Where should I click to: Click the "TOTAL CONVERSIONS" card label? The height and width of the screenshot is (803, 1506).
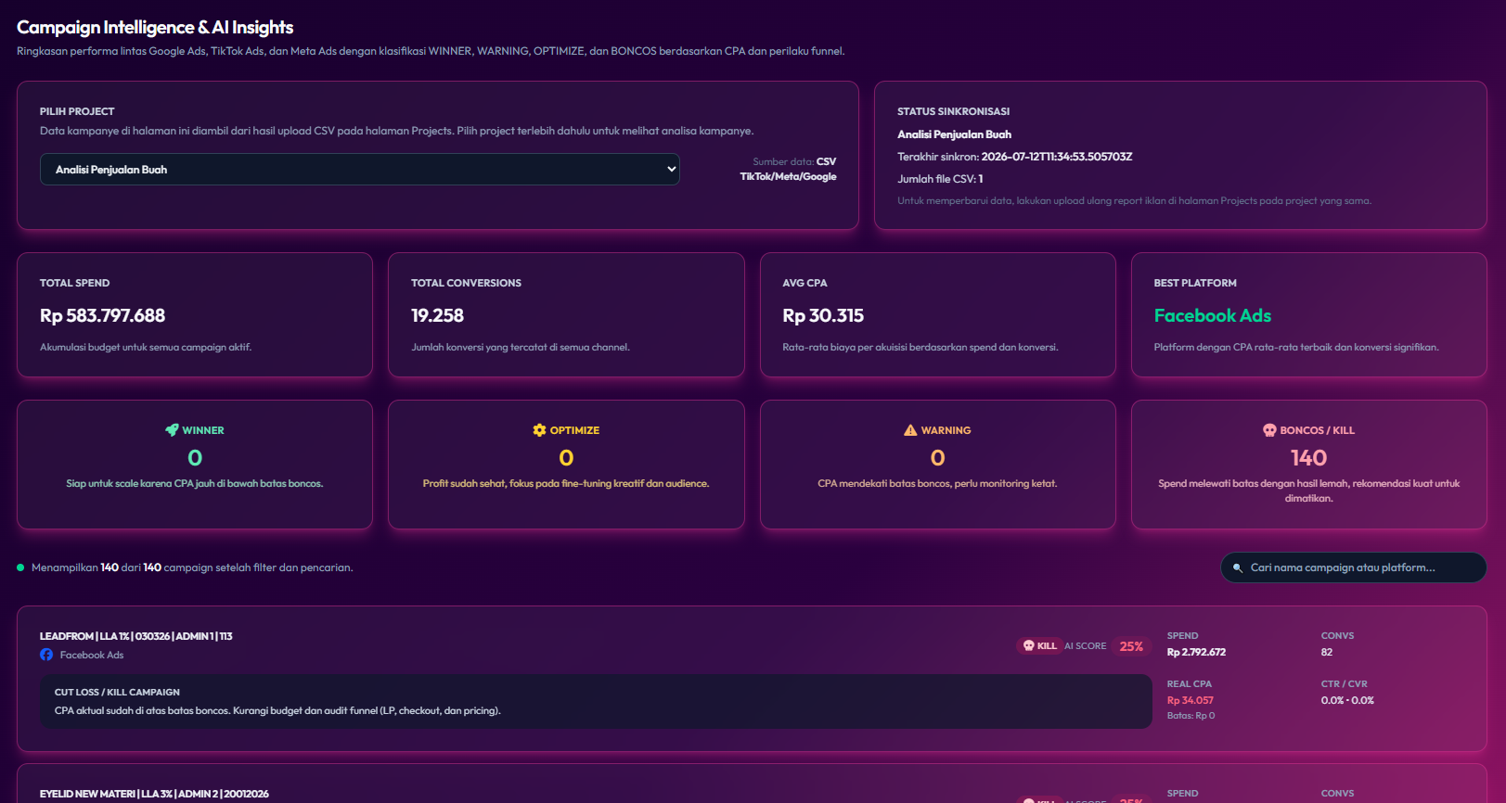[x=466, y=283]
